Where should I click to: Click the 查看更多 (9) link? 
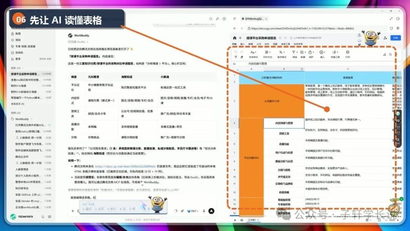(17, 104)
